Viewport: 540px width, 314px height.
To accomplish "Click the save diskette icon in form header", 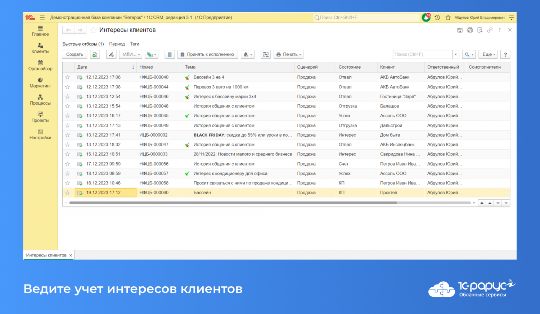I will [x=460, y=30].
